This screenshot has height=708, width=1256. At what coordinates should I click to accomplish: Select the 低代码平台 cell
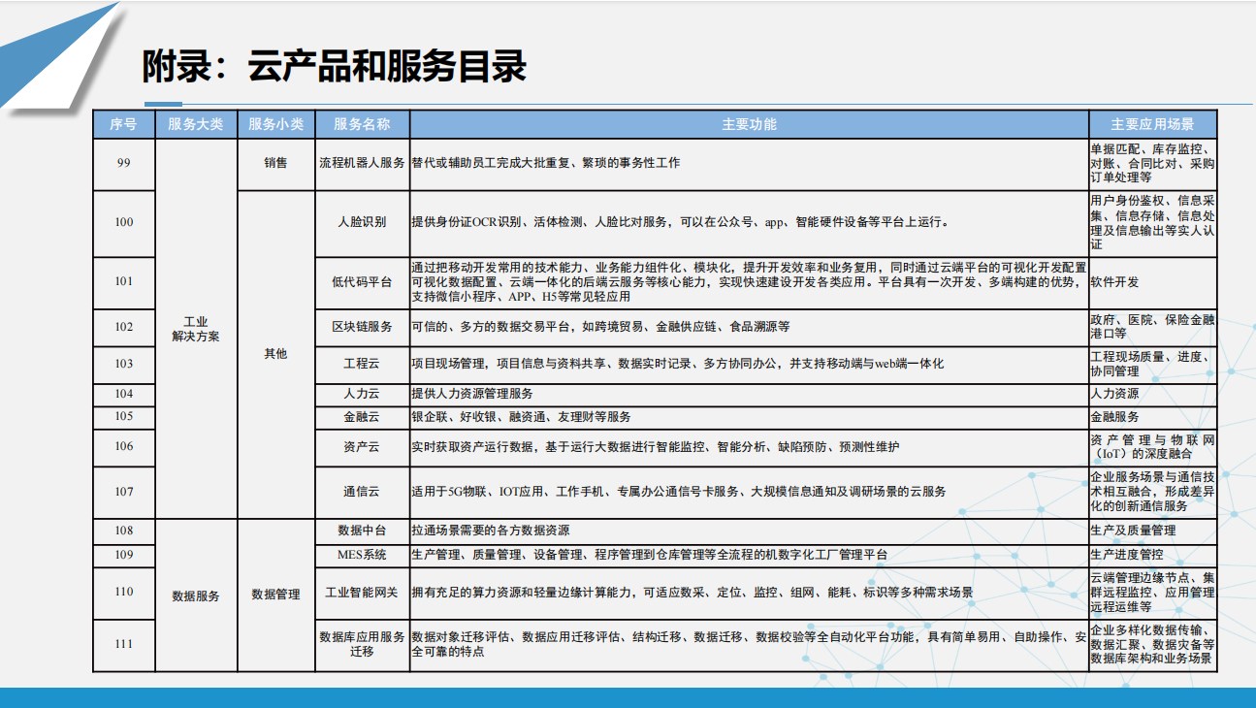click(x=362, y=282)
